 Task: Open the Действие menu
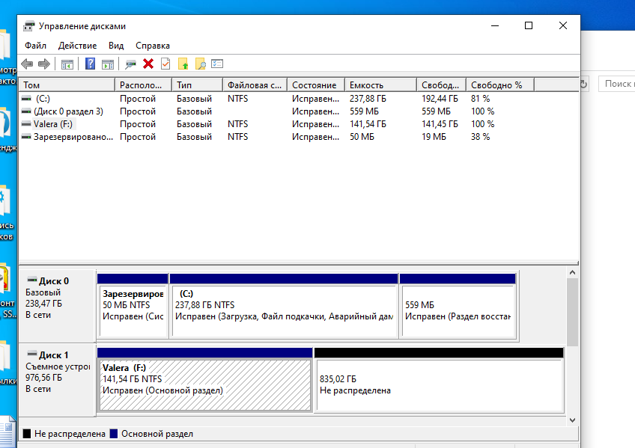77,46
